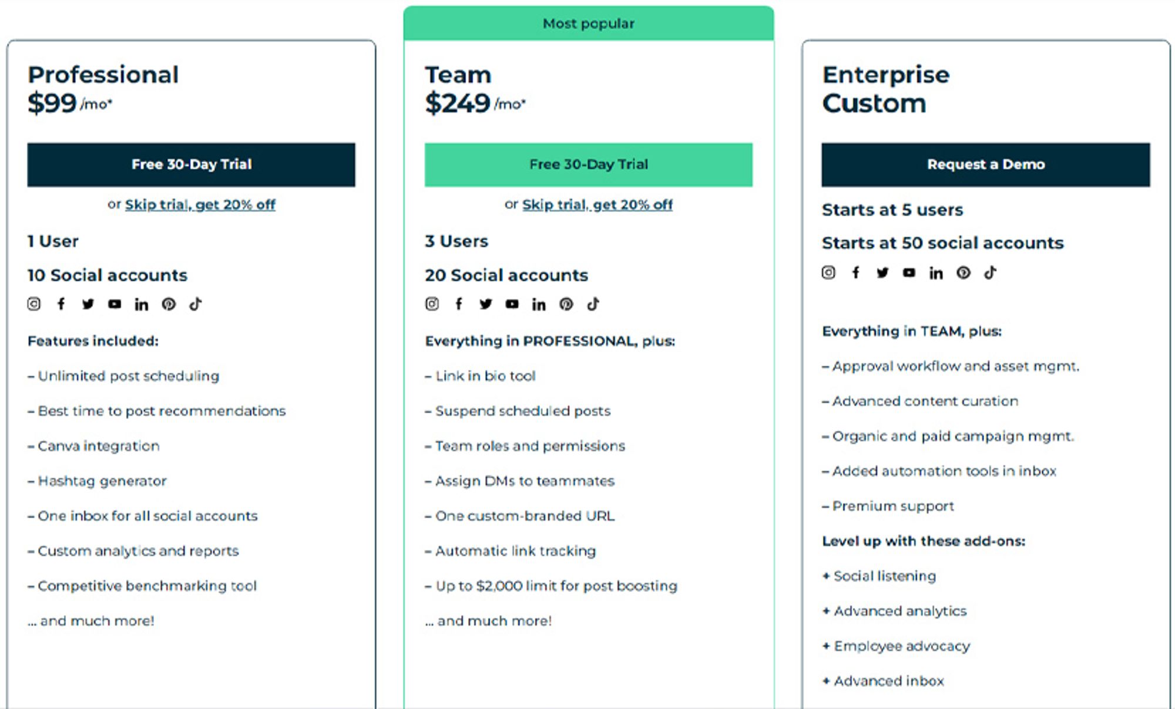Click TikTok icon in Professional plan
Image resolution: width=1175 pixels, height=709 pixels.
196,304
